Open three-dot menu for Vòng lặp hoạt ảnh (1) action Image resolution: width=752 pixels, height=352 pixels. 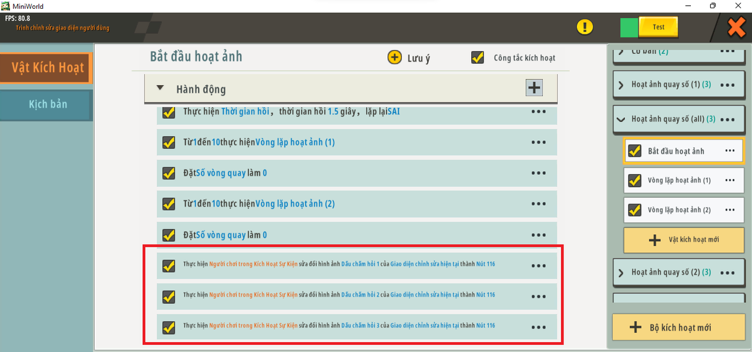(x=538, y=142)
